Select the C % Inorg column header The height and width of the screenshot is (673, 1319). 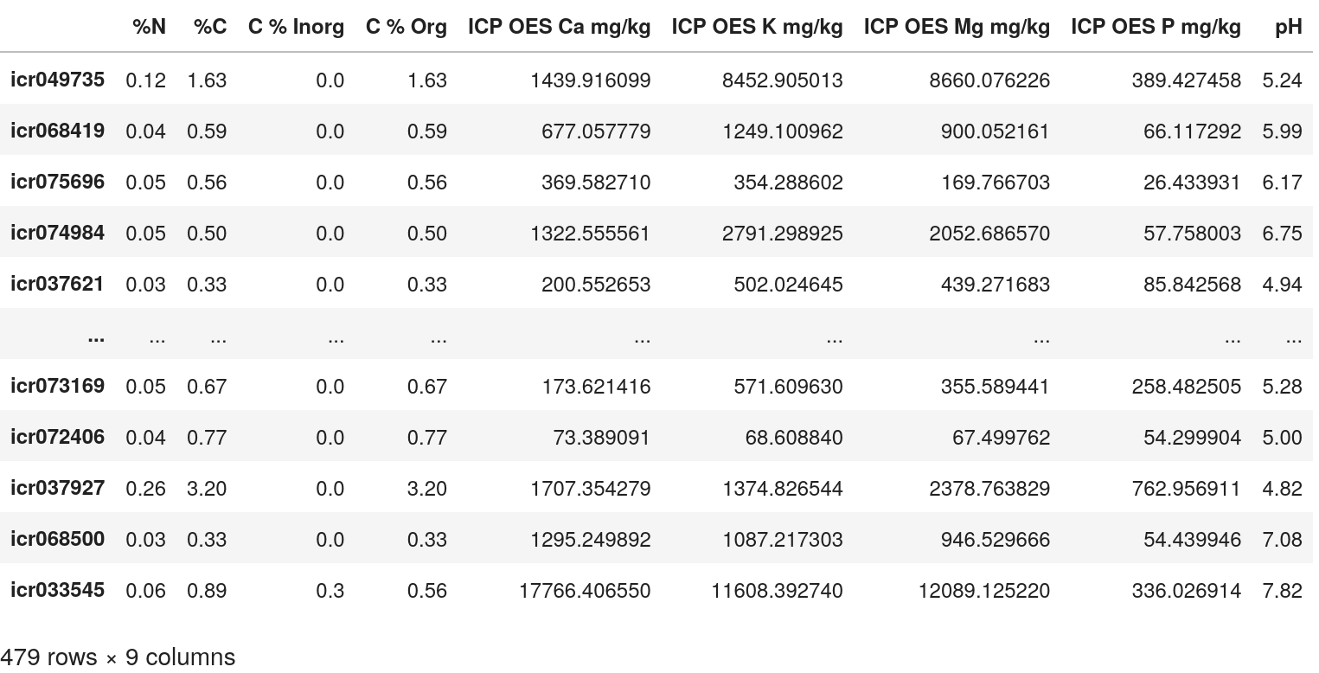(296, 27)
